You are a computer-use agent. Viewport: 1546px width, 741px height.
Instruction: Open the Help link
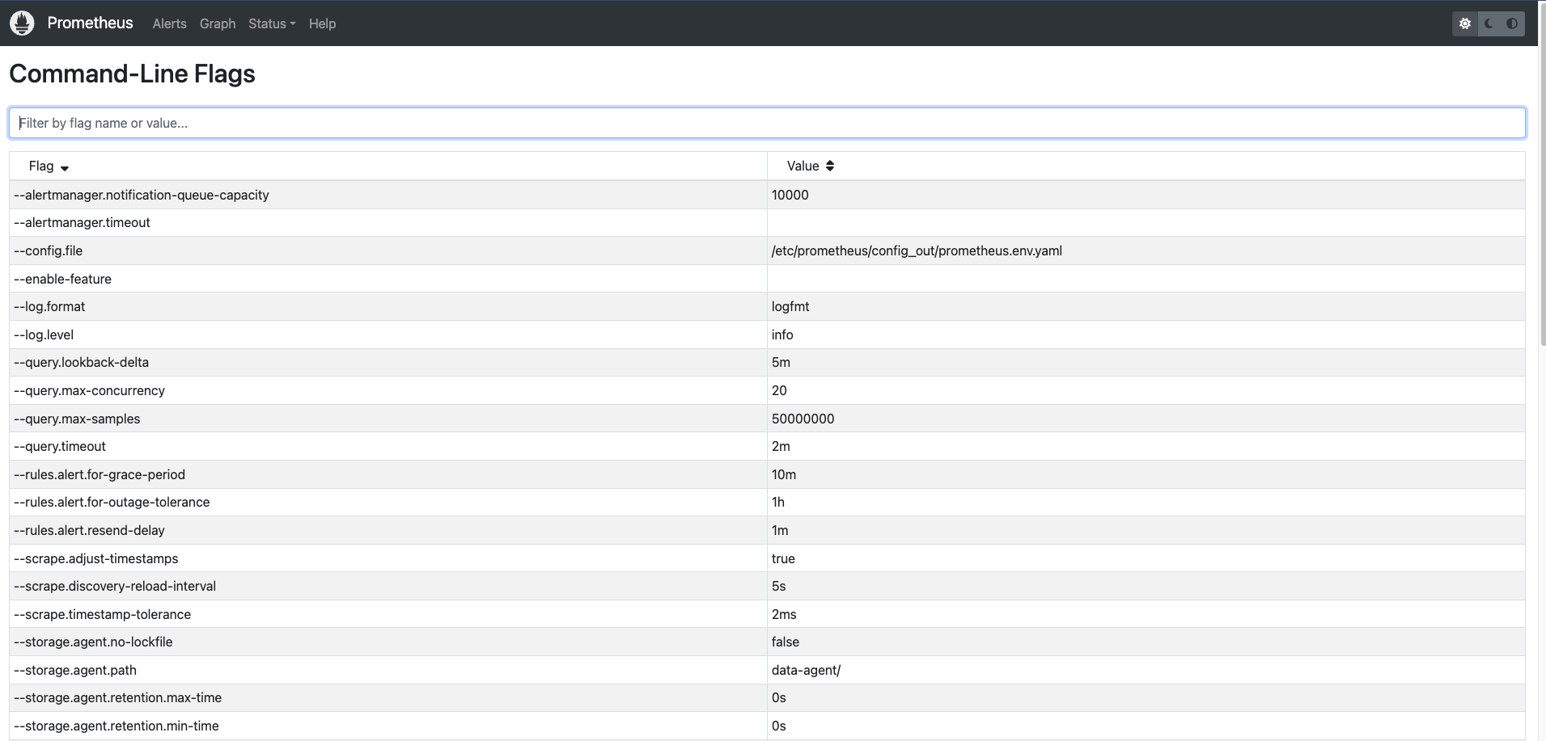(x=322, y=23)
